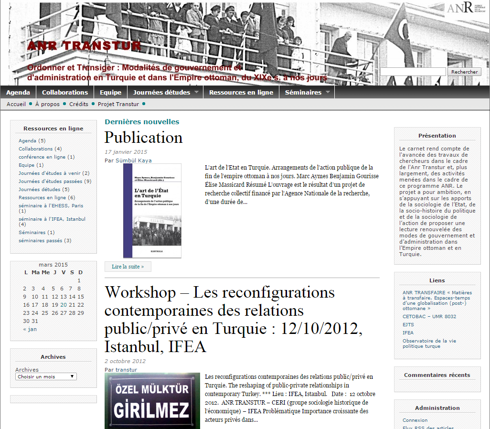
Task: Click 'Par transtur' author text
Action: [x=121, y=370]
